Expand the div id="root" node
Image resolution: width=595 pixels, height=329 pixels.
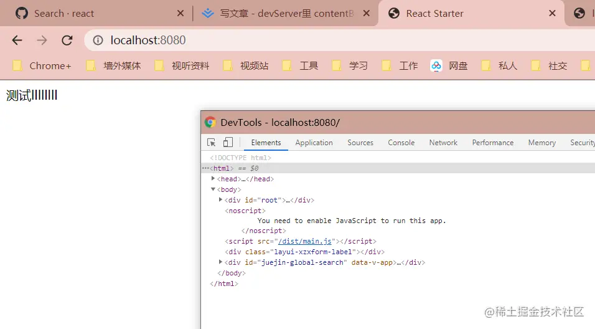point(220,200)
